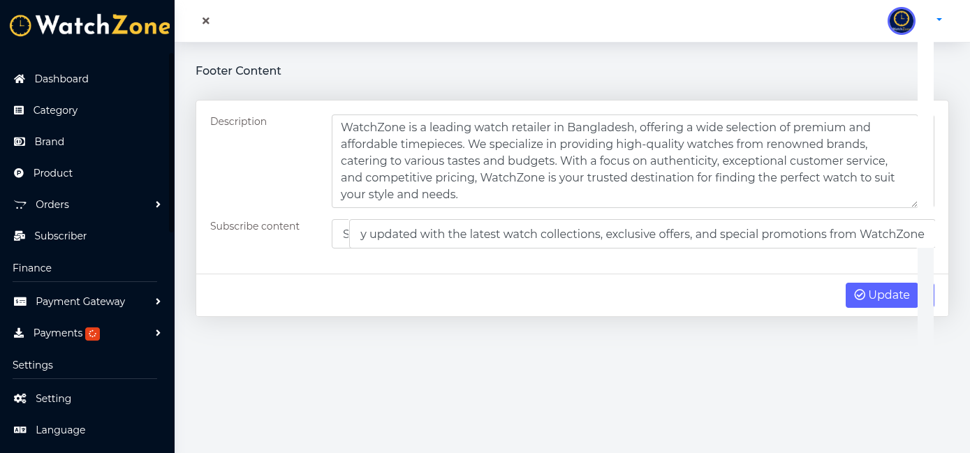This screenshot has height=453, width=970.
Task: Open the profile dropdown arrow
Action: tap(939, 20)
